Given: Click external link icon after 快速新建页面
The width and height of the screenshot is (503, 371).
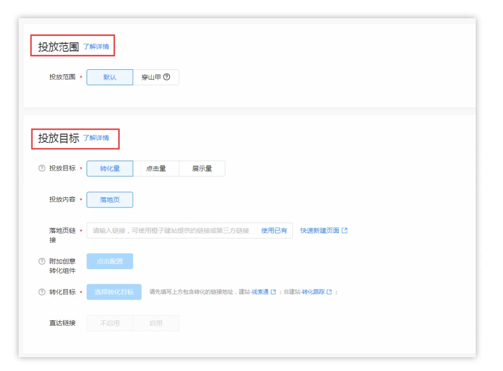Looking at the screenshot, I should pyautogui.click(x=345, y=230).
